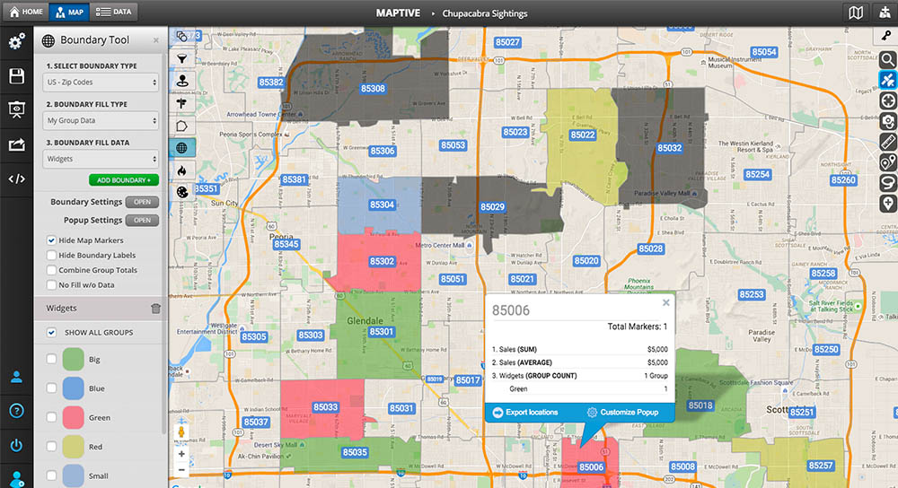Click Customize Popup button
Image resolution: width=898 pixels, height=488 pixels.
622,413
